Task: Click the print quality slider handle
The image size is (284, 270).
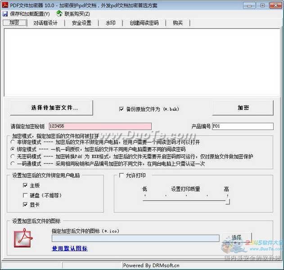Action: pos(228,201)
